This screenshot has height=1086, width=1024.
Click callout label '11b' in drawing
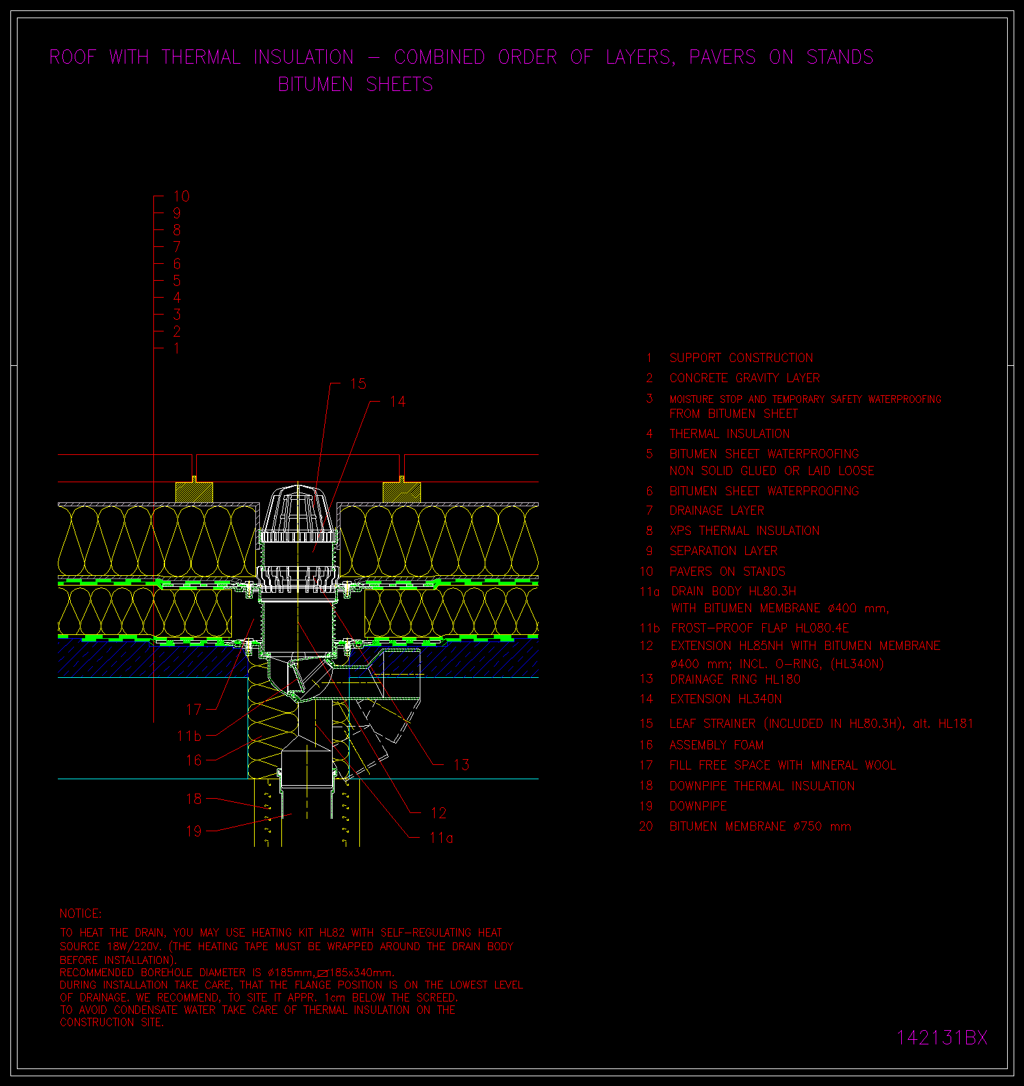pyautogui.click(x=190, y=736)
